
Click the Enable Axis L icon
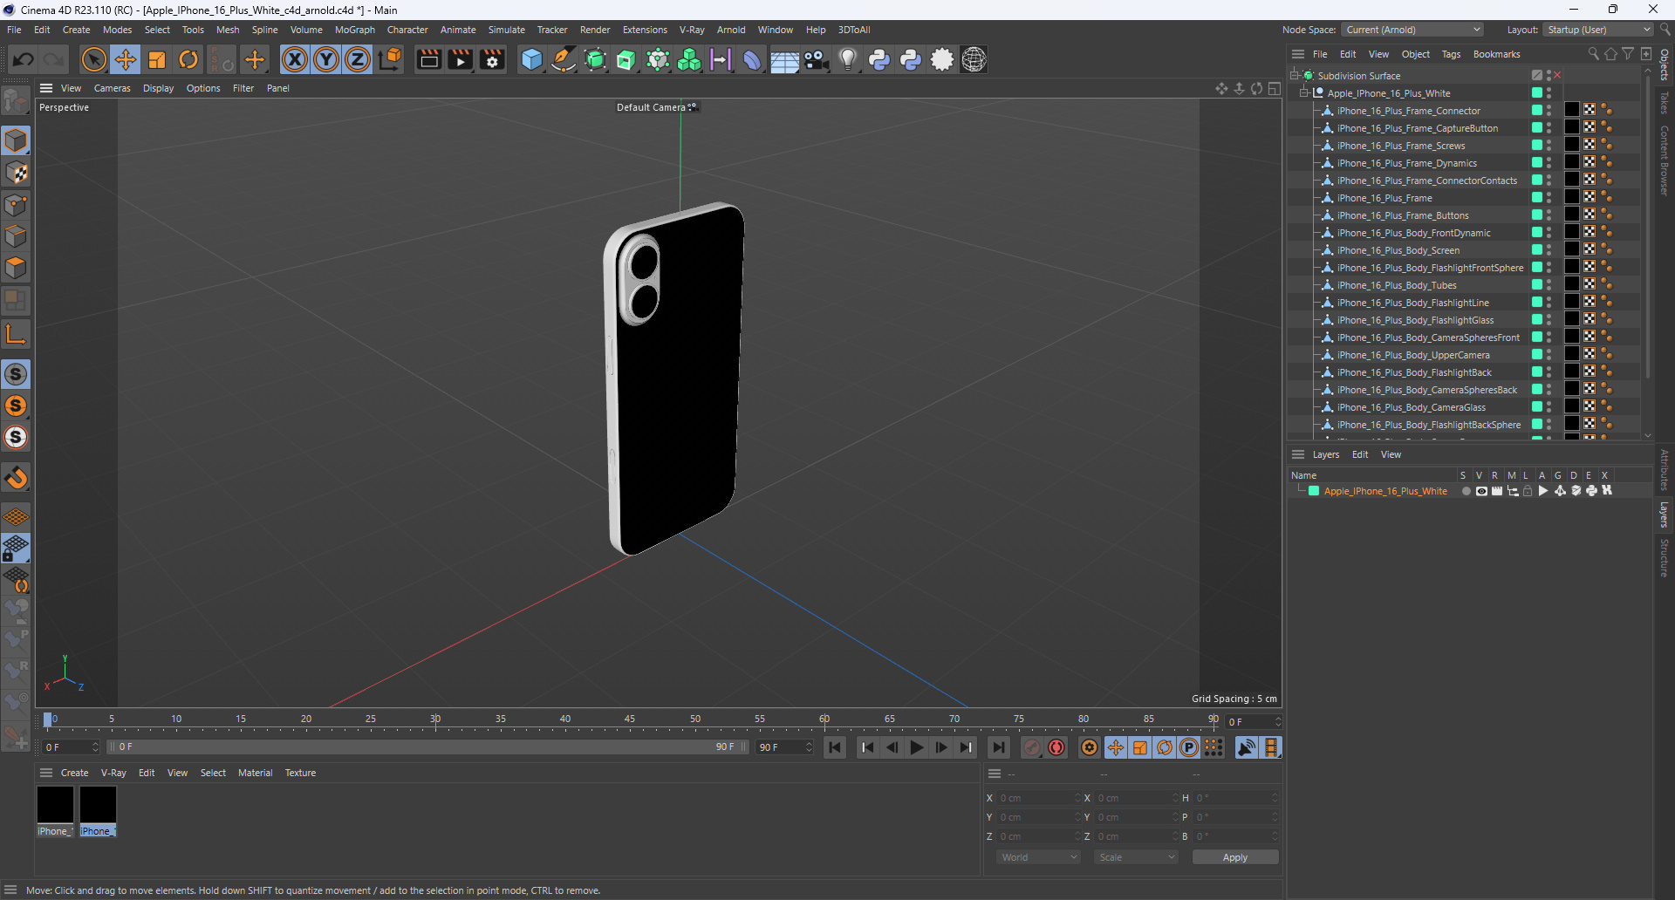tap(16, 334)
